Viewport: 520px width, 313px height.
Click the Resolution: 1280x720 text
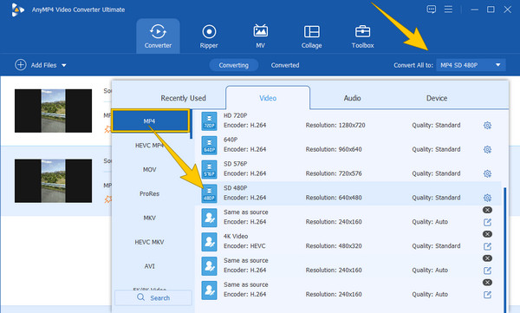(335, 126)
